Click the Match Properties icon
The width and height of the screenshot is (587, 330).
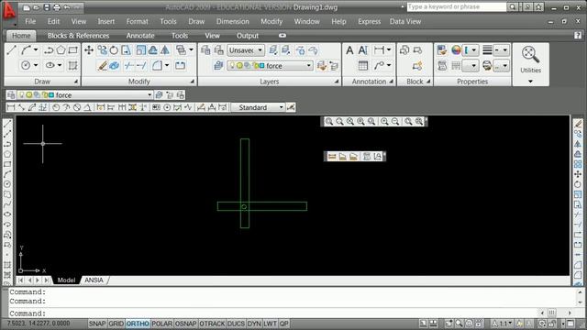point(442,50)
